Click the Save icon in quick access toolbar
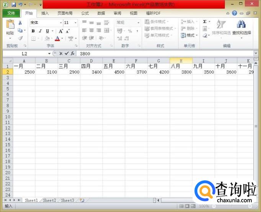This screenshot has height=212, width=261. (14, 5)
